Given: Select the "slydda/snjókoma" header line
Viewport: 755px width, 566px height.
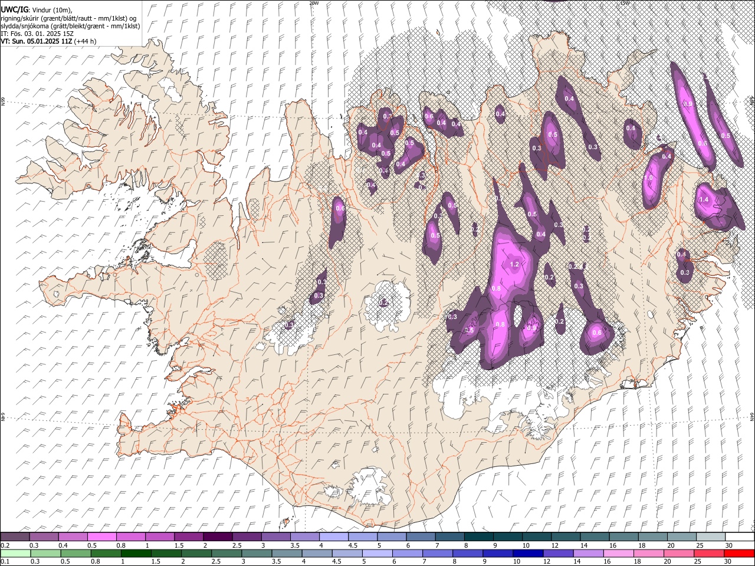Looking at the screenshot, I should click(70, 26).
